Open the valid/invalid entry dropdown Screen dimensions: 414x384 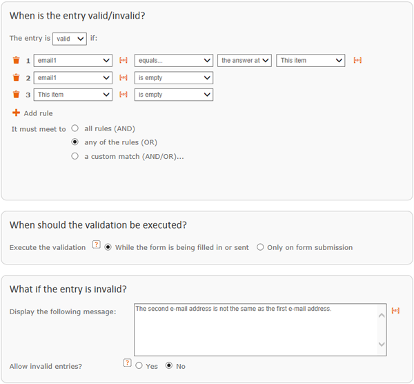[x=70, y=39]
